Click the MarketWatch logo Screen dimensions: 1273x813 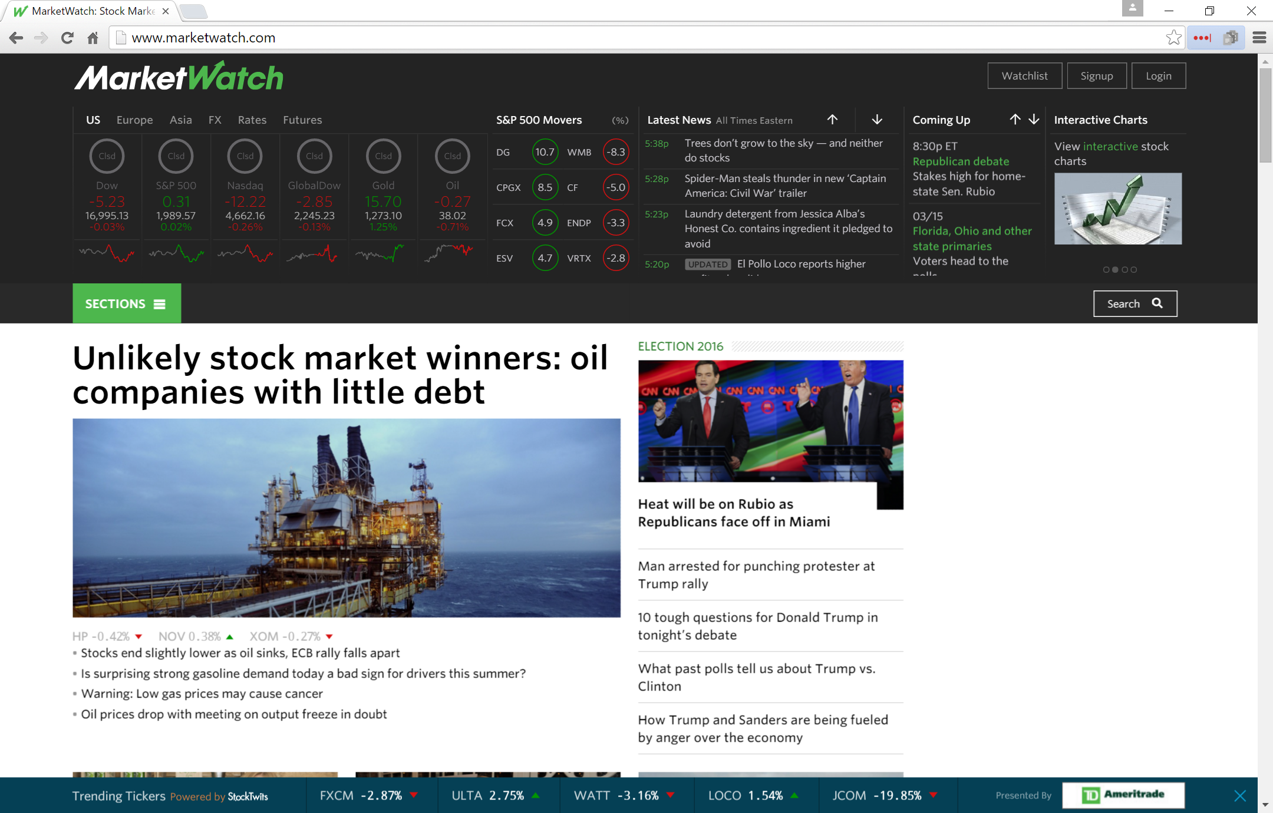click(178, 75)
